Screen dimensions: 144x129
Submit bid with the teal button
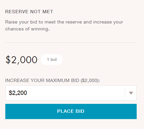point(71,111)
